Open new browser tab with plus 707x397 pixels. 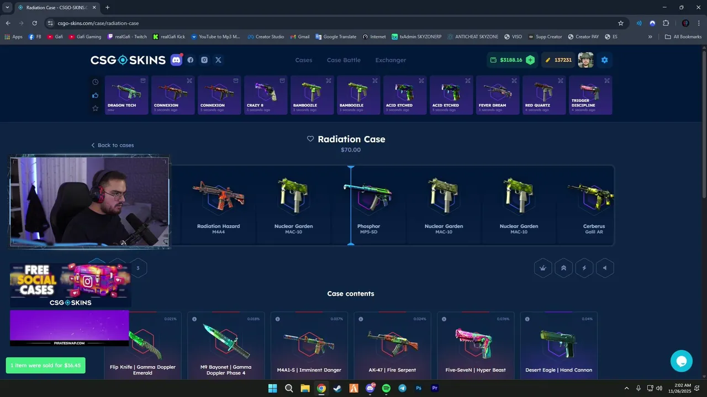[107, 7]
